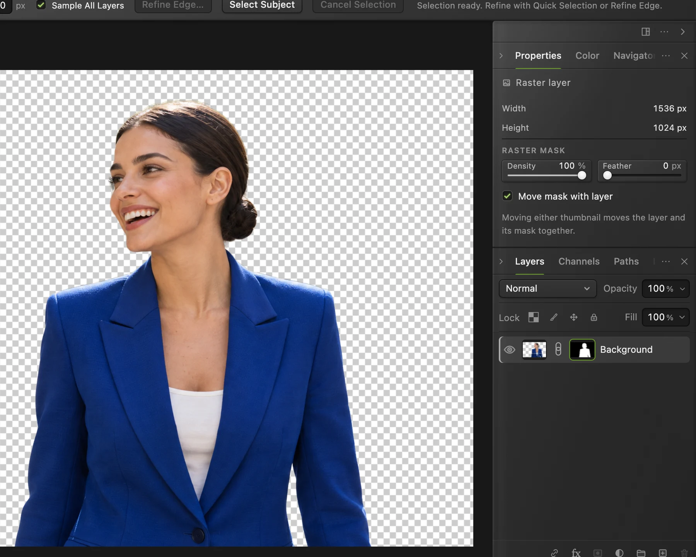Toggle the Sample All Layers checkbox
Image resolution: width=696 pixels, height=557 pixels.
click(41, 5)
